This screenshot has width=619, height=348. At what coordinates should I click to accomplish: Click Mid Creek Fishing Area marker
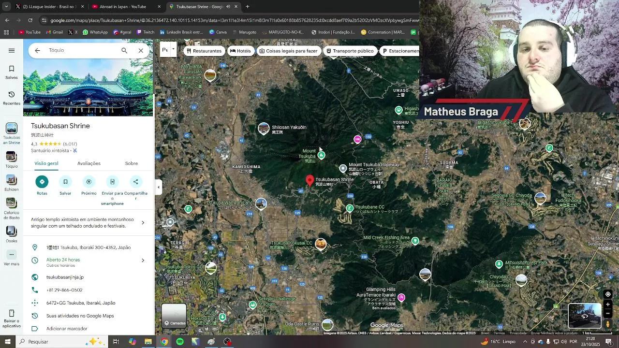click(x=415, y=240)
